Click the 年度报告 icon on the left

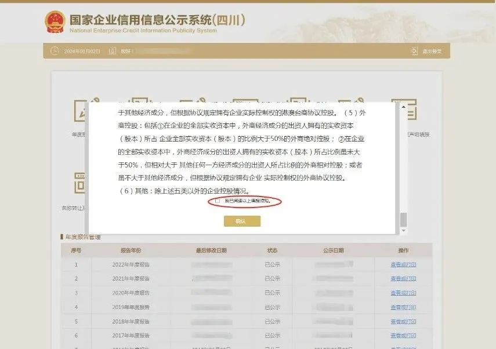[x=78, y=110]
